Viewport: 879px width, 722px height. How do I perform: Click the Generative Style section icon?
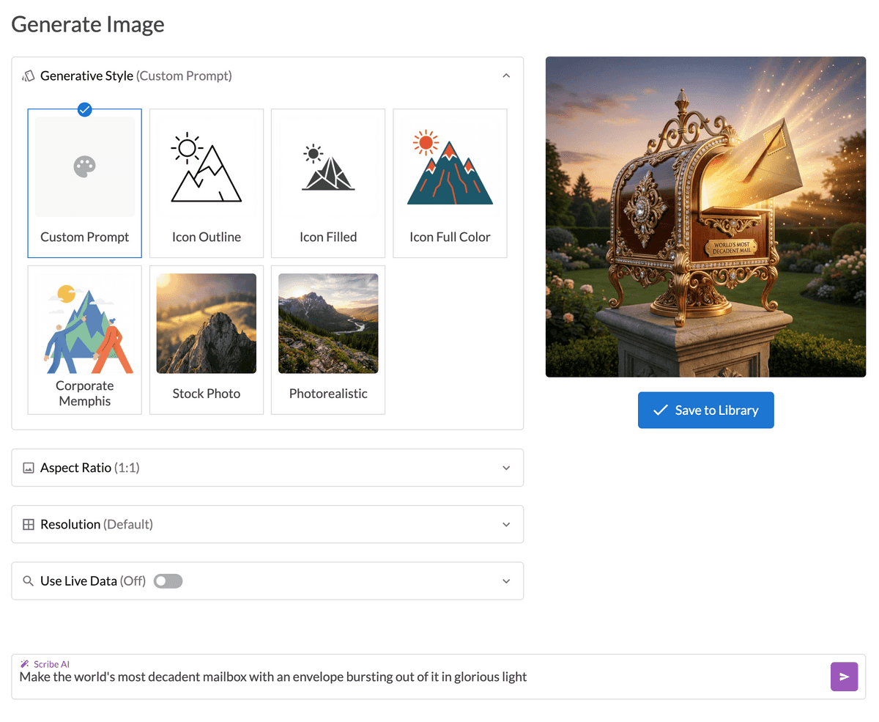[29, 75]
